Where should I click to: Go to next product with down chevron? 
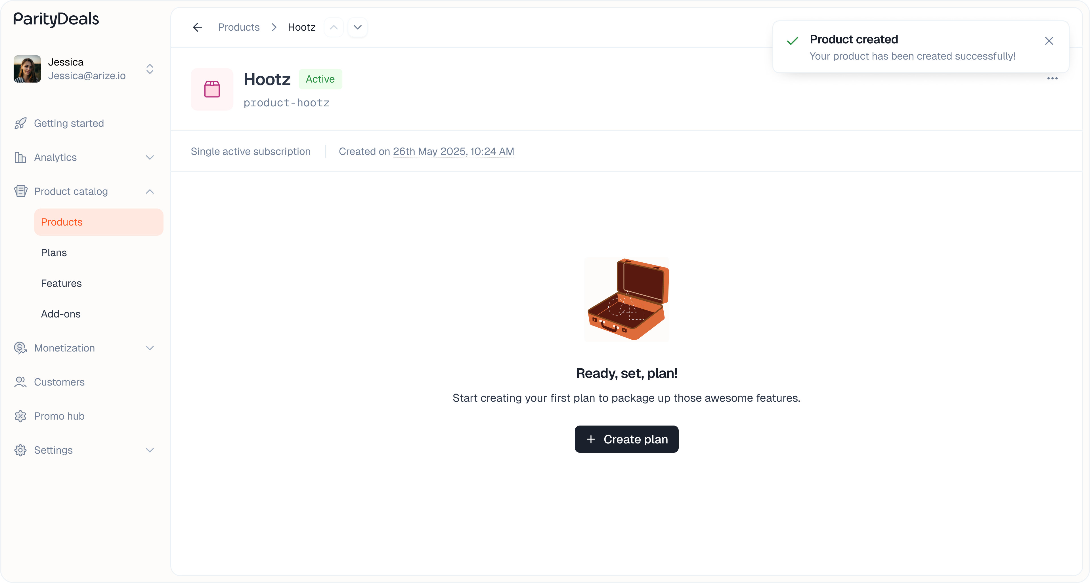coord(358,28)
